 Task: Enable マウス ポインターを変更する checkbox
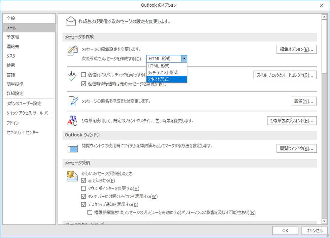tap(84, 188)
